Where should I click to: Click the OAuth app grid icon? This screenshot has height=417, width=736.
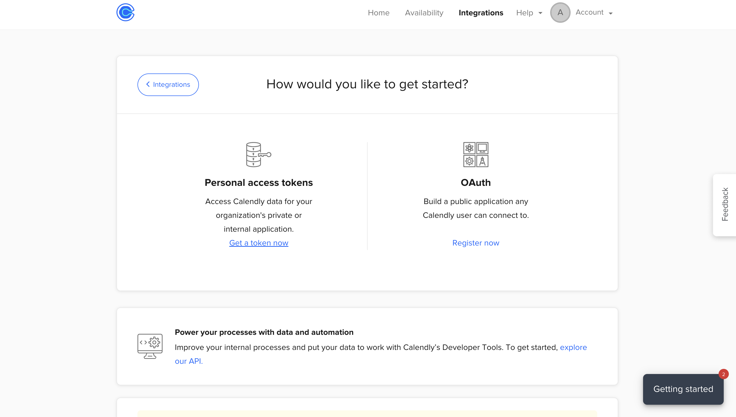[x=476, y=155]
